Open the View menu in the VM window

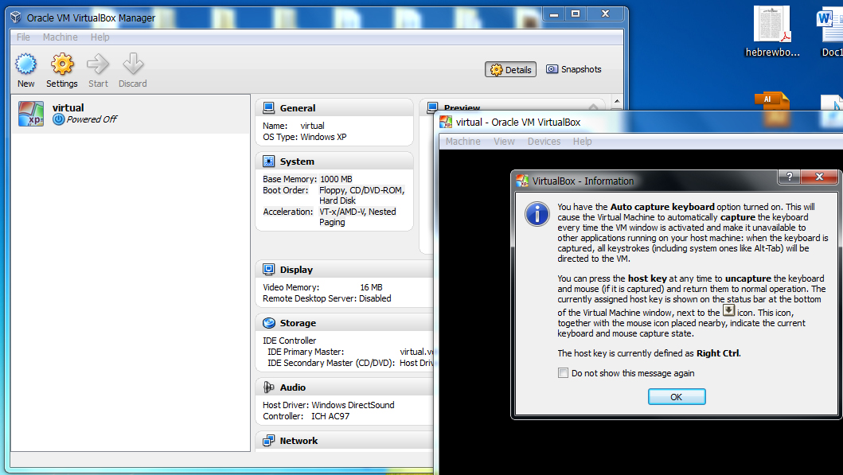(505, 142)
